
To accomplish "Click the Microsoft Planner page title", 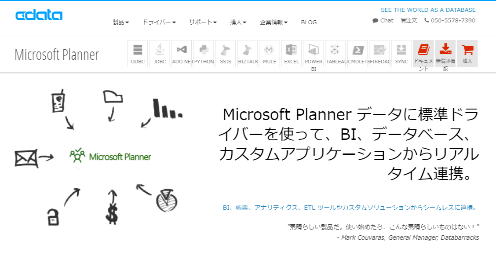I will [57, 55].
